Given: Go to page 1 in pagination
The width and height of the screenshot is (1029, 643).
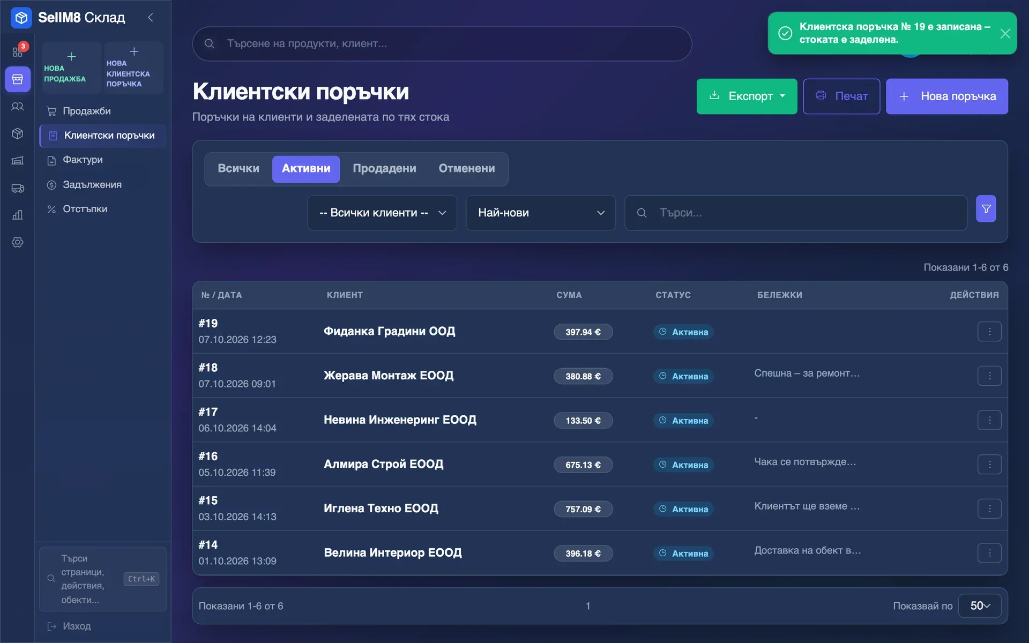Looking at the screenshot, I should click(x=588, y=606).
